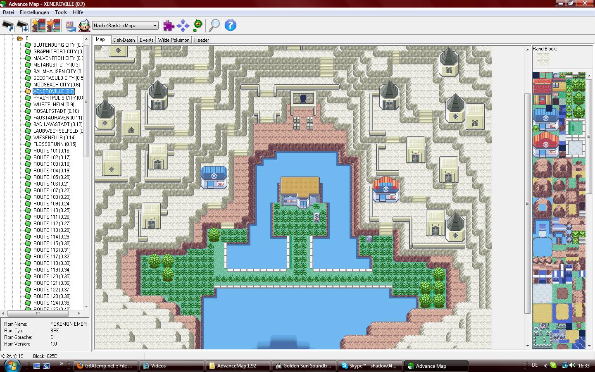This screenshot has height=372, width=595.
Task: Click the green-red splat toolbar icon
Action: point(198,26)
